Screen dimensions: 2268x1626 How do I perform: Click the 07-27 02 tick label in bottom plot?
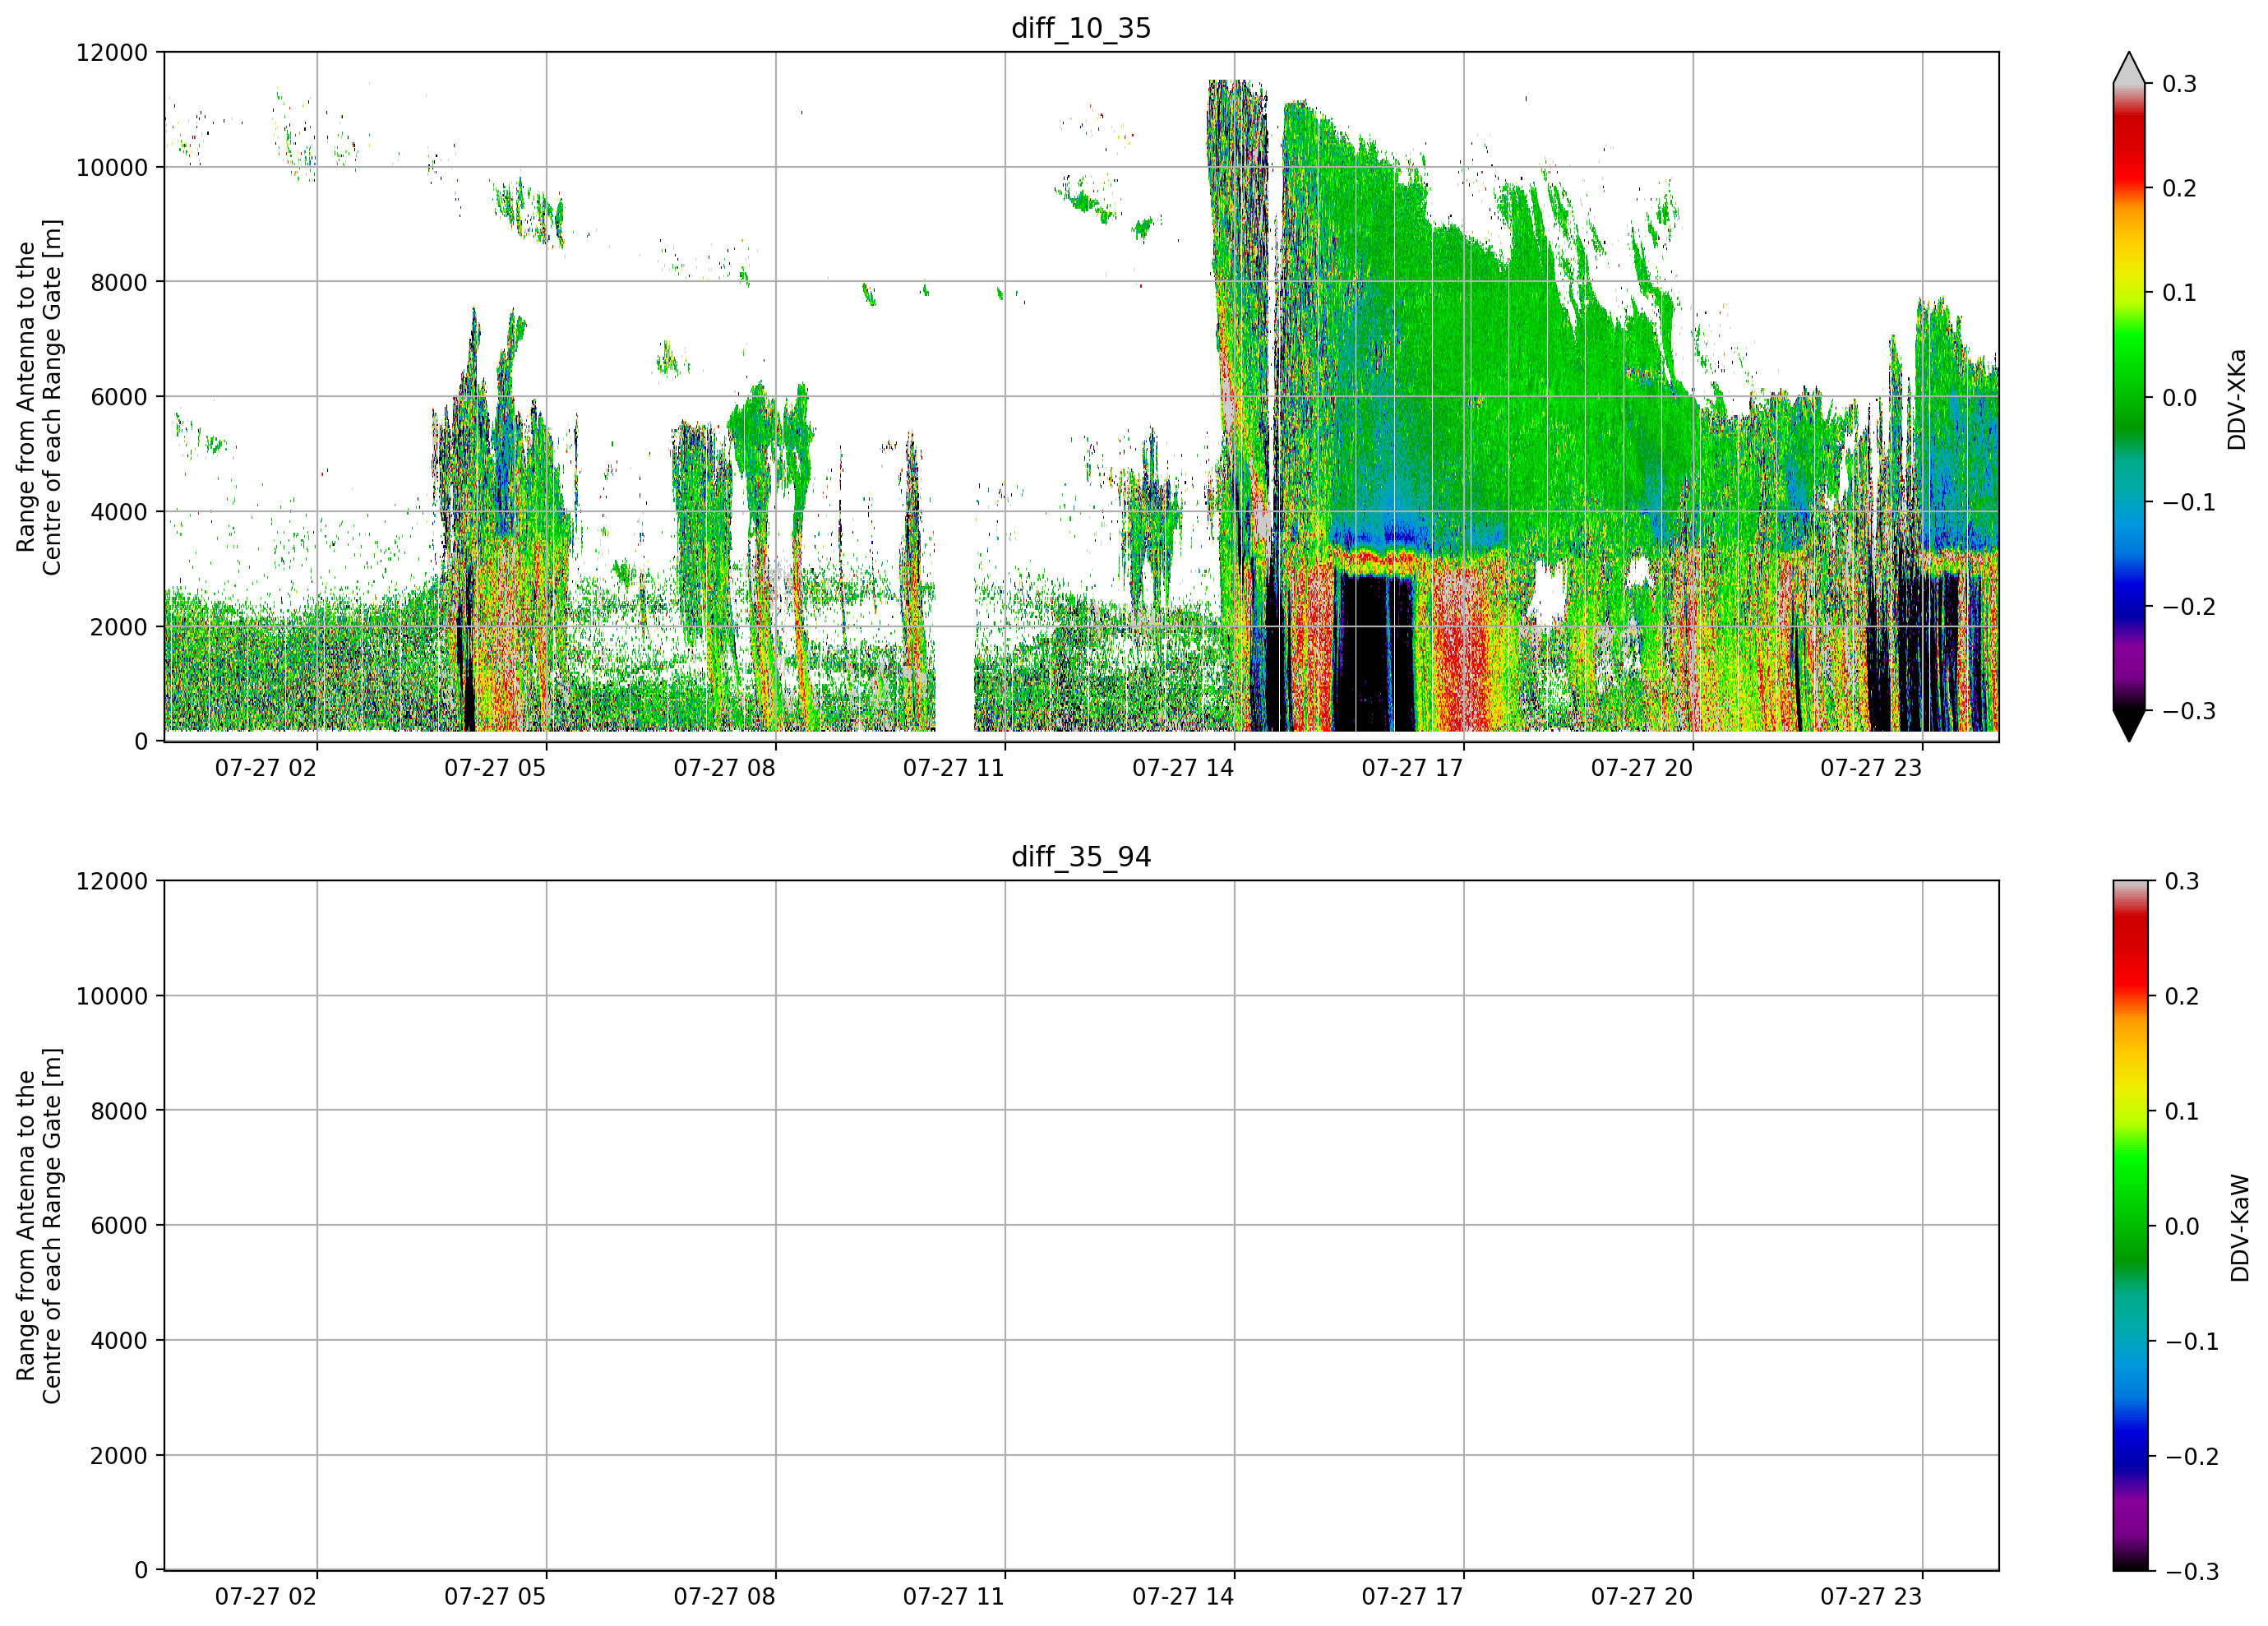click(x=266, y=1597)
